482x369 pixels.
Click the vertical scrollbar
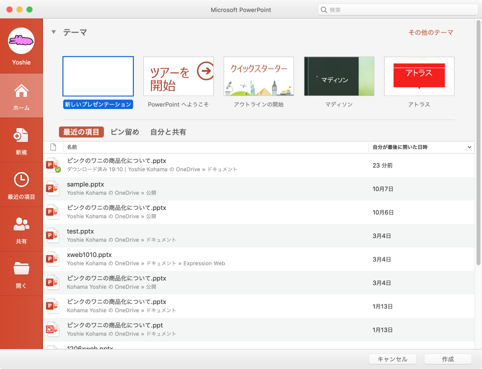pos(478,142)
